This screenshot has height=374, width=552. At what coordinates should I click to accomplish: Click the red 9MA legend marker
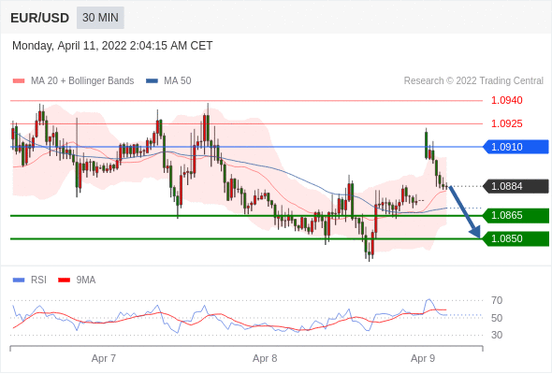click(64, 280)
